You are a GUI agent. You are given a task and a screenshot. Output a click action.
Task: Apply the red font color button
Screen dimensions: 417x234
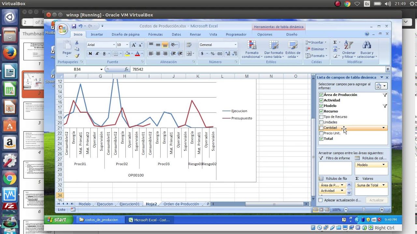(137, 54)
